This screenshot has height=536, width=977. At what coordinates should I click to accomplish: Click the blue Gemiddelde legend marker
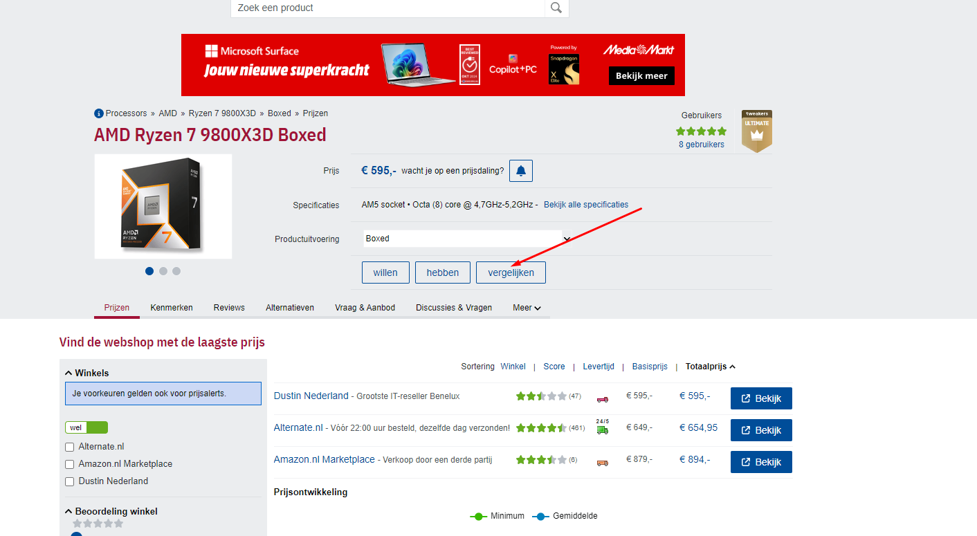540,516
